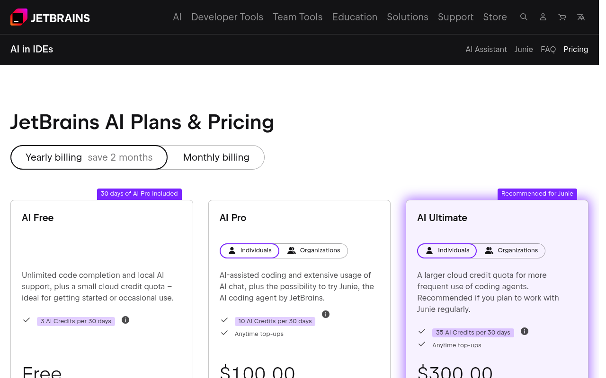The height and width of the screenshot is (378, 606).
Task: Open the FAQ section
Action: tap(548, 49)
